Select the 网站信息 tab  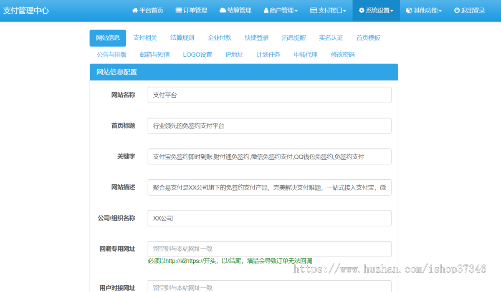pos(108,38)
